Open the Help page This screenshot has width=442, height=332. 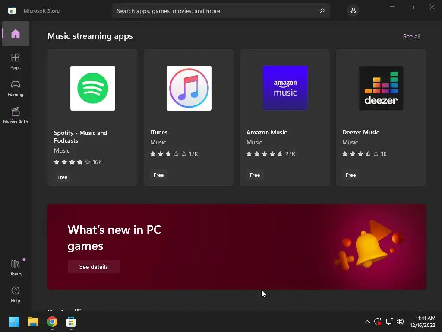[x=16, y=294]
